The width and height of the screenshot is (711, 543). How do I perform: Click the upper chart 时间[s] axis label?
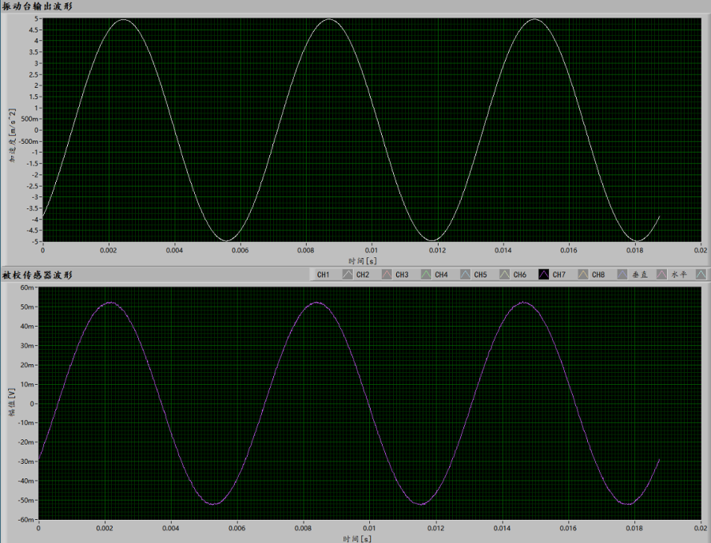(363, 261)
